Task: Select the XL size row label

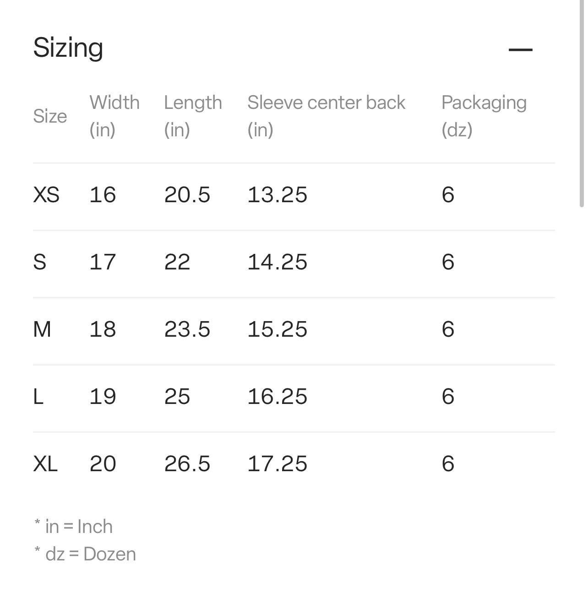Action: (45, 464)
